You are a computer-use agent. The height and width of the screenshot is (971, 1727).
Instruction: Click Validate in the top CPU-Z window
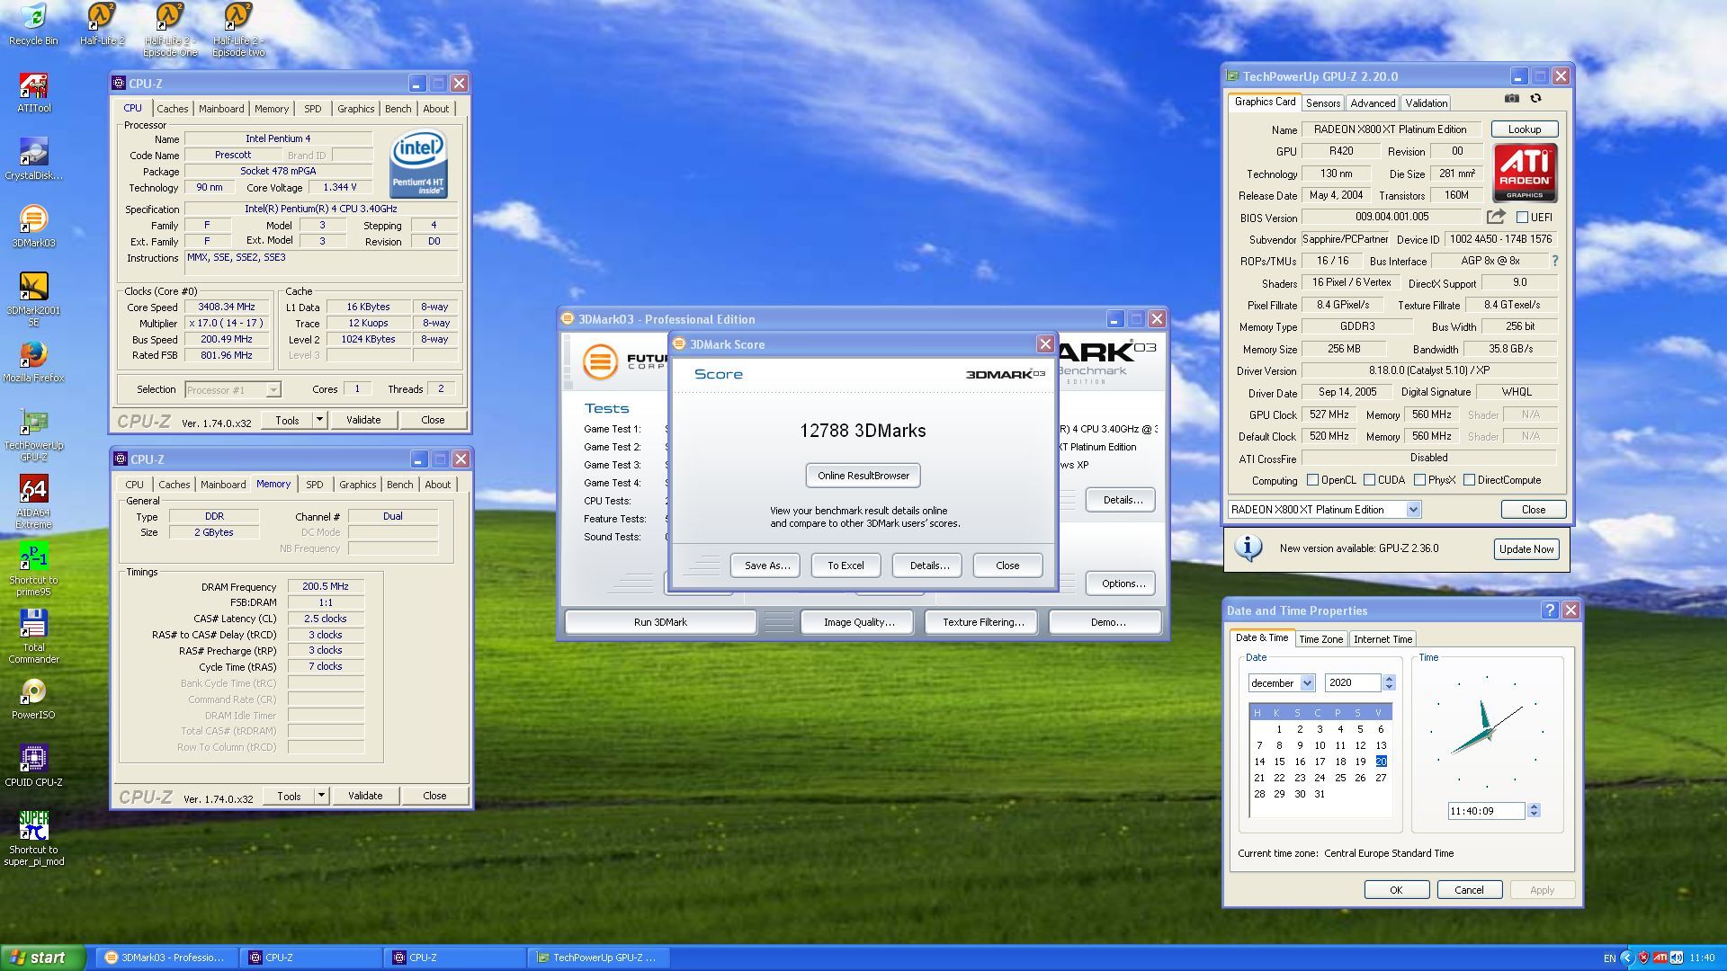[x=363, y=420]
